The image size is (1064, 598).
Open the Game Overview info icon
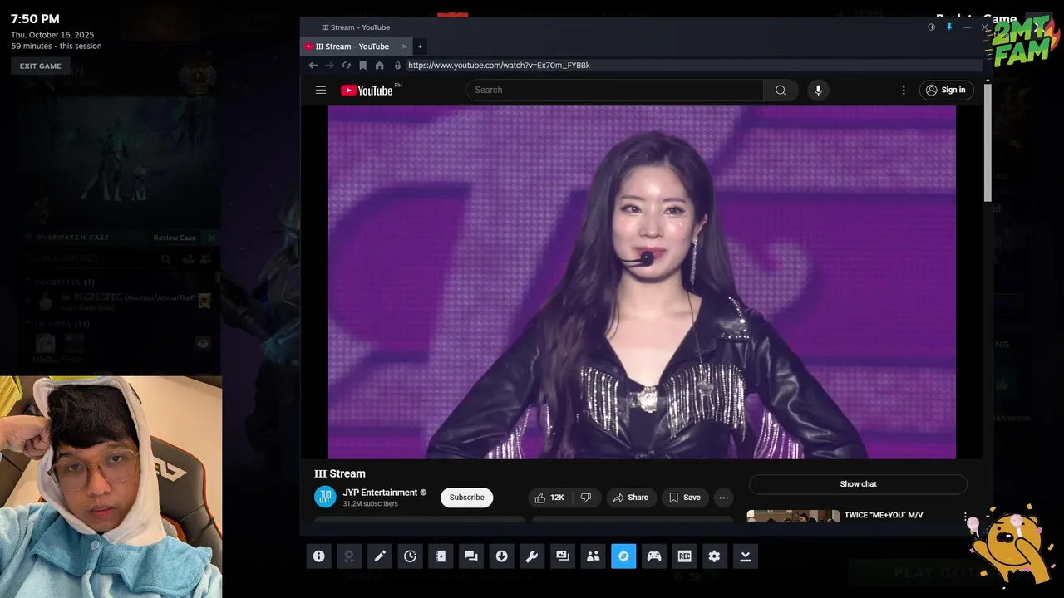coord(318,556)
